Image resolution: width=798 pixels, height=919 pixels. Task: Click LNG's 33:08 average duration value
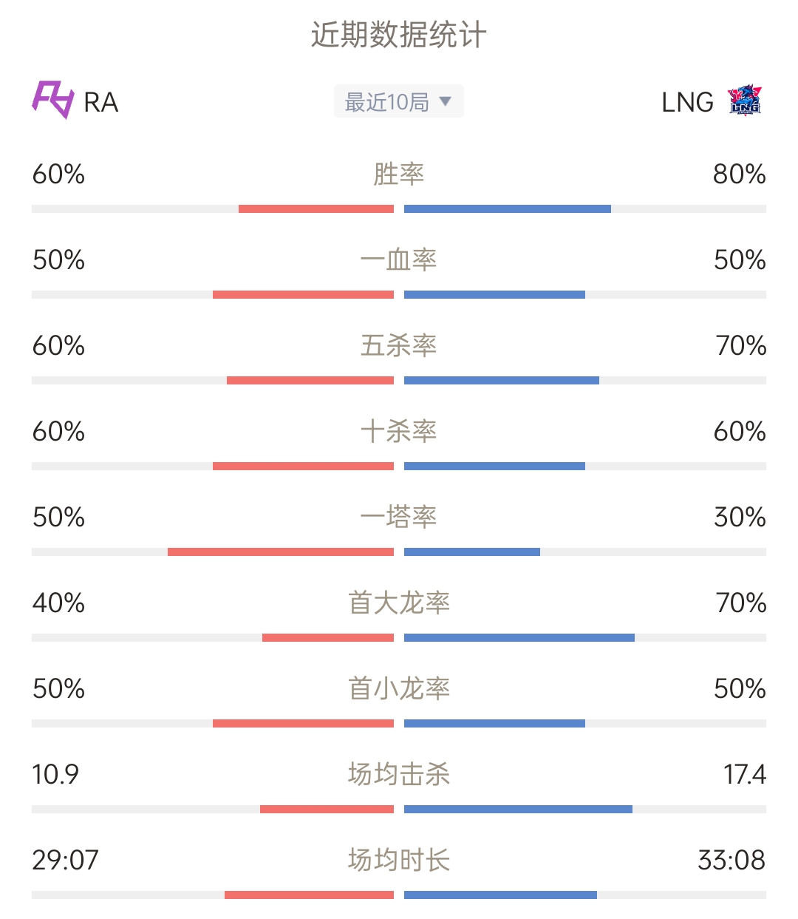click(x=731, y=861)
